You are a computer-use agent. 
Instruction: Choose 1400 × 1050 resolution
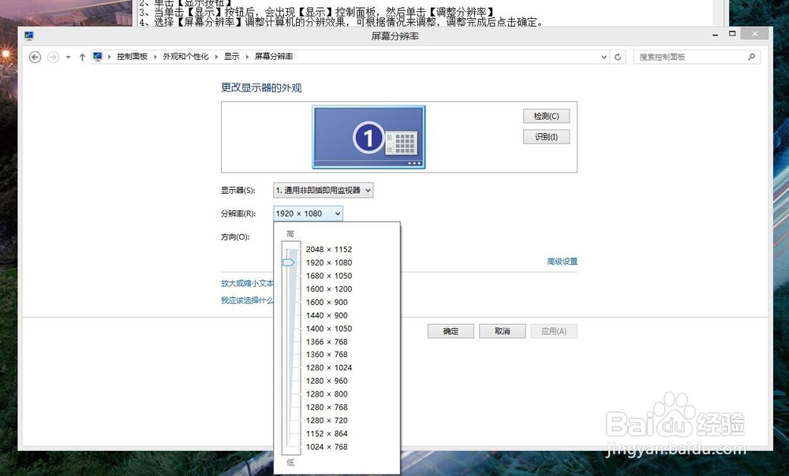[x=328, y=328]
